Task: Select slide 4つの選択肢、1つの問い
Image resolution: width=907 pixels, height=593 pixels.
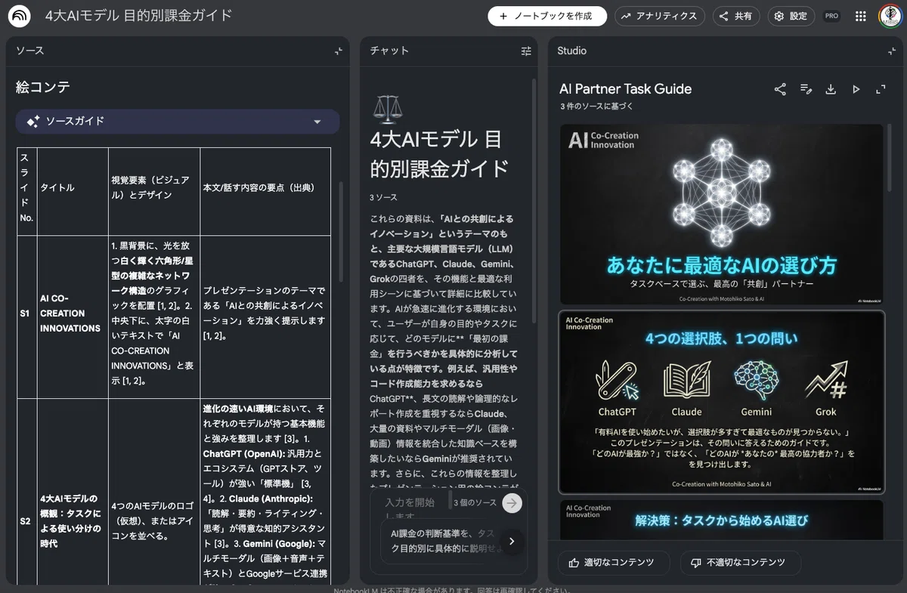Action: click(x=721, y=402)
